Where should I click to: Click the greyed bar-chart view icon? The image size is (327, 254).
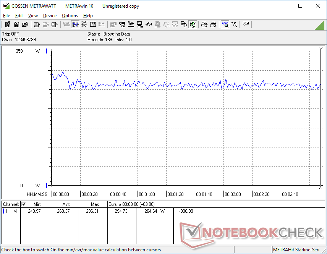pyautogui.click(x=102, y=24)
